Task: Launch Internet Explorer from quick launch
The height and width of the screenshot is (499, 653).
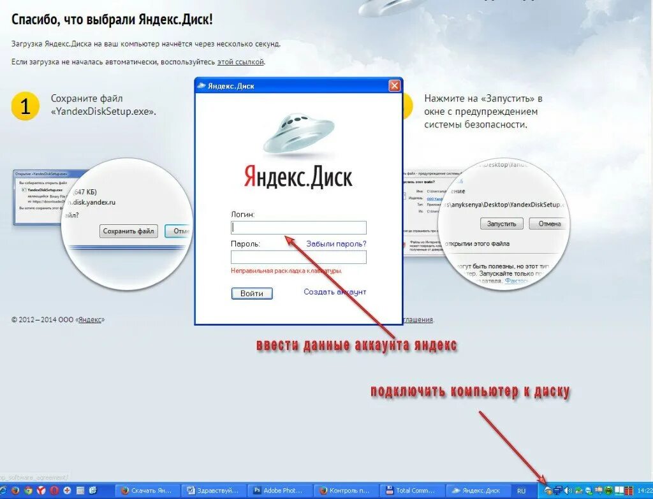Action: 3,490
